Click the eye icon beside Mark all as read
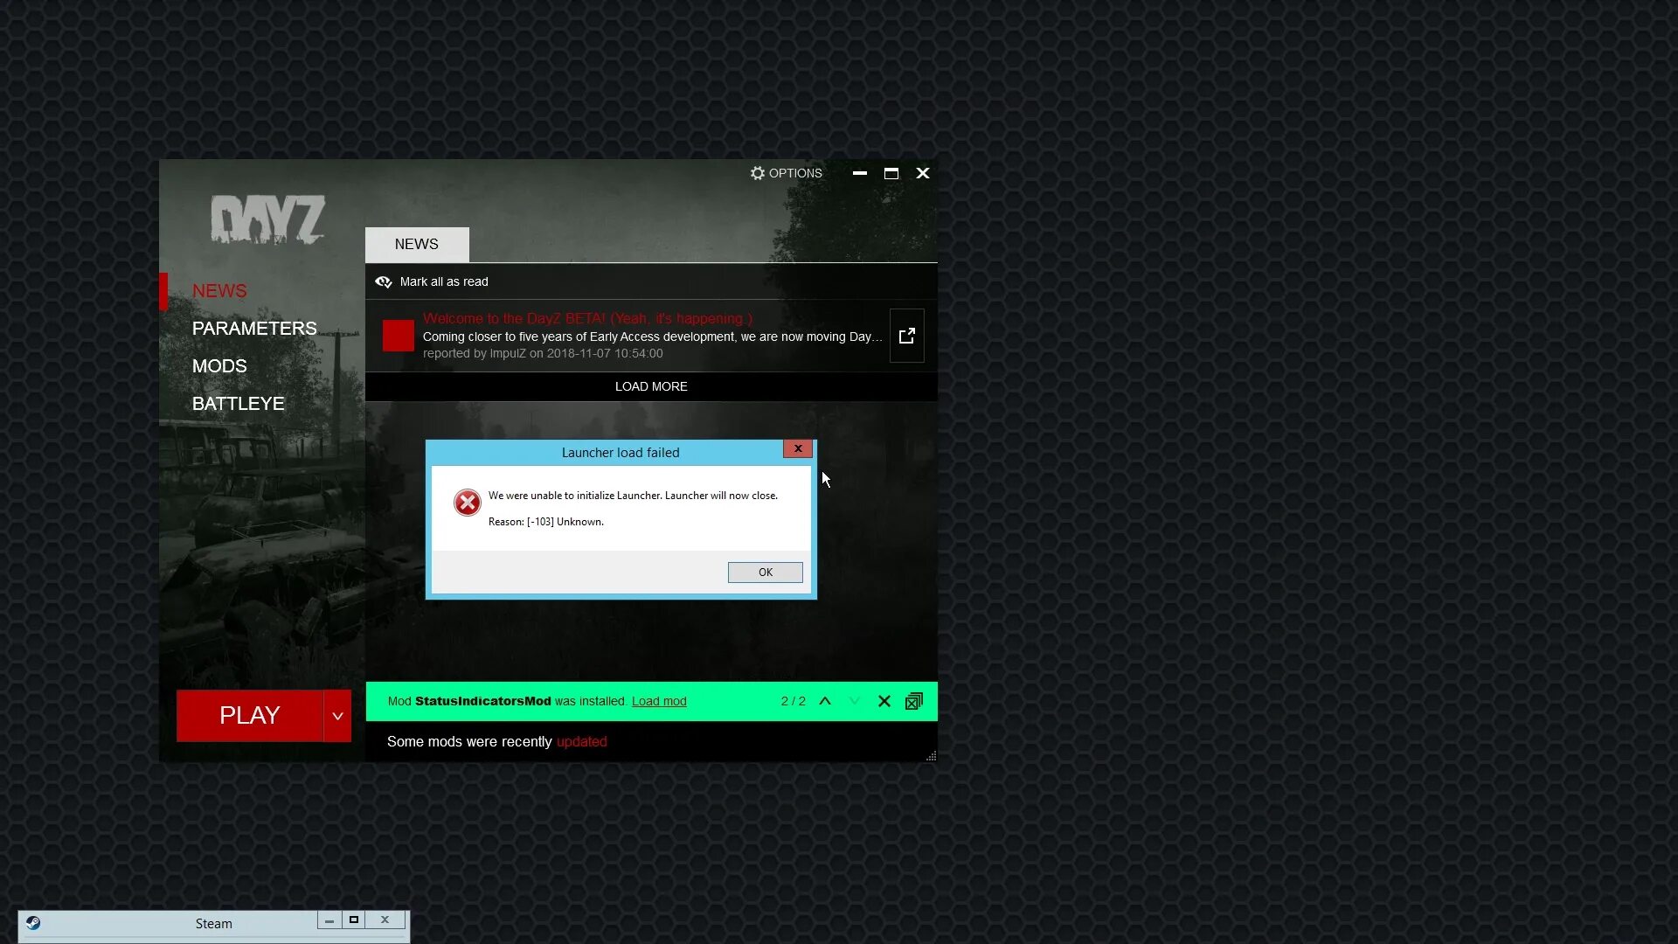Image resolution: width=1678 pixels, height=944 pixels. [x=383, y=281]
